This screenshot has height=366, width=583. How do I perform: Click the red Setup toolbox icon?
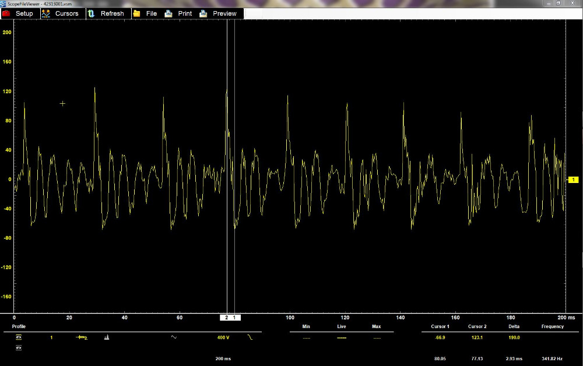pos(6,13)
